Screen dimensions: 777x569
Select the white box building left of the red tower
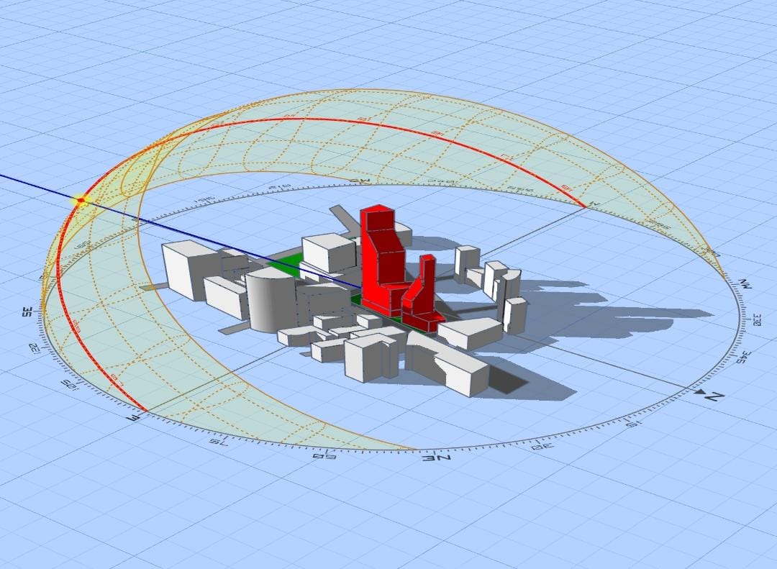click(329, 252)
